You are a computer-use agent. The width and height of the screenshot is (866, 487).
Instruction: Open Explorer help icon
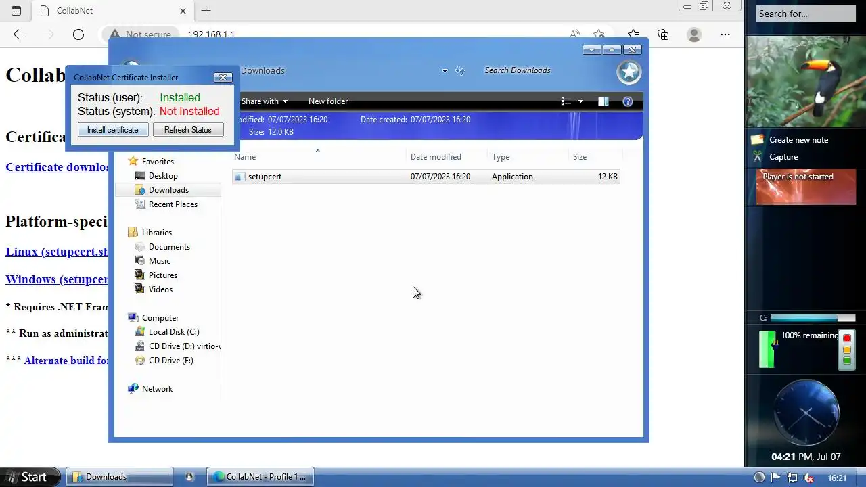click(627, 101)
